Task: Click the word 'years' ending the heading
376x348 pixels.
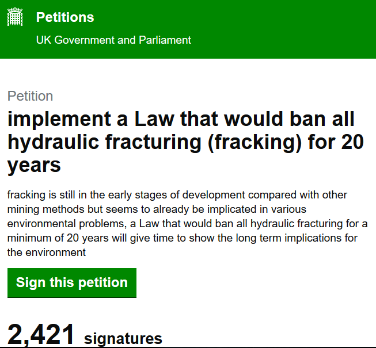Action: click(34, 165)
